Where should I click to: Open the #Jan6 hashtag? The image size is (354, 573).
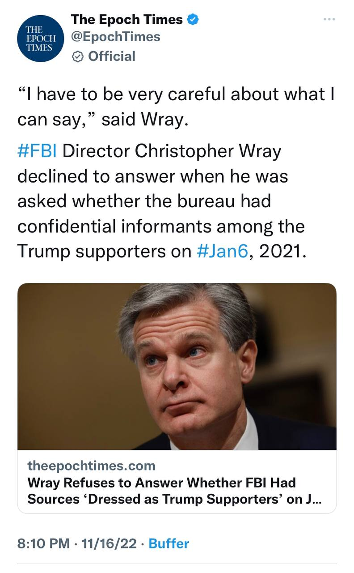222,252
